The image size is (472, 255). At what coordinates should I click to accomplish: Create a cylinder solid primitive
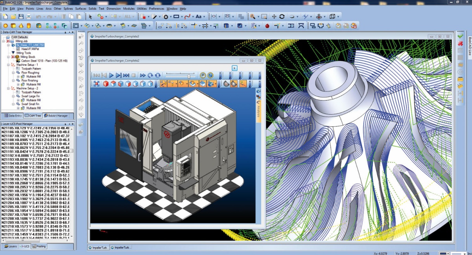coord(29,25)
